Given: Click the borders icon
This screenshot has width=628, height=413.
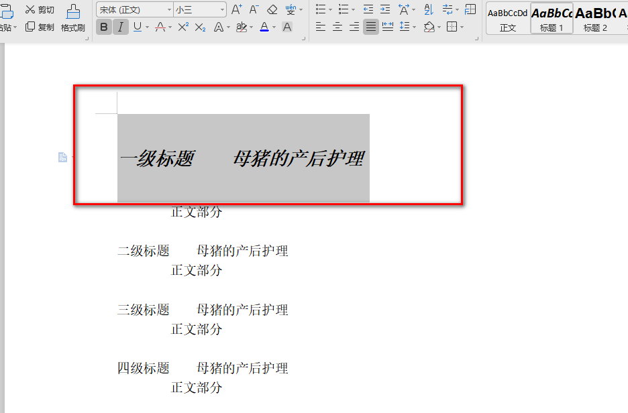Looking at the screenshot, I should point(452,27).
